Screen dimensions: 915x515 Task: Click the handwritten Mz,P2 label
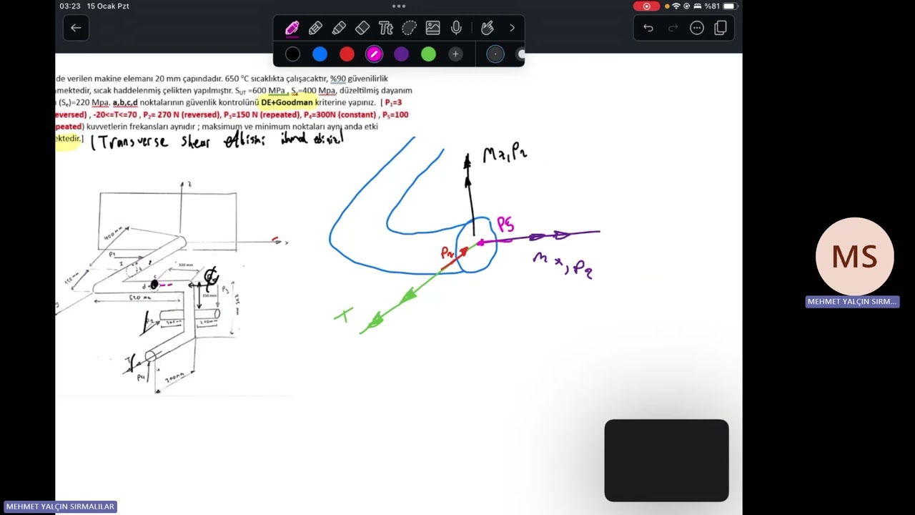pos(505,154)
